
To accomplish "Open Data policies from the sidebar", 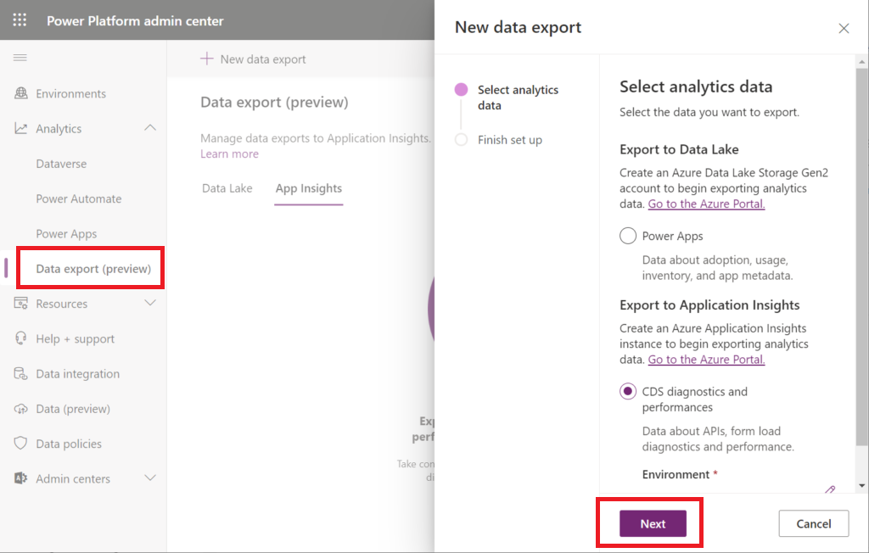I will 23,443.
